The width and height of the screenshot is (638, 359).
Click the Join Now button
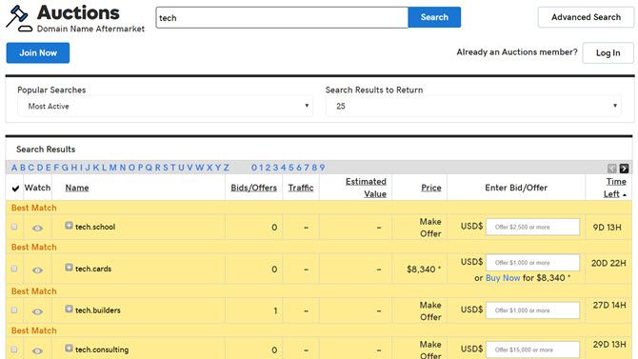38,53
